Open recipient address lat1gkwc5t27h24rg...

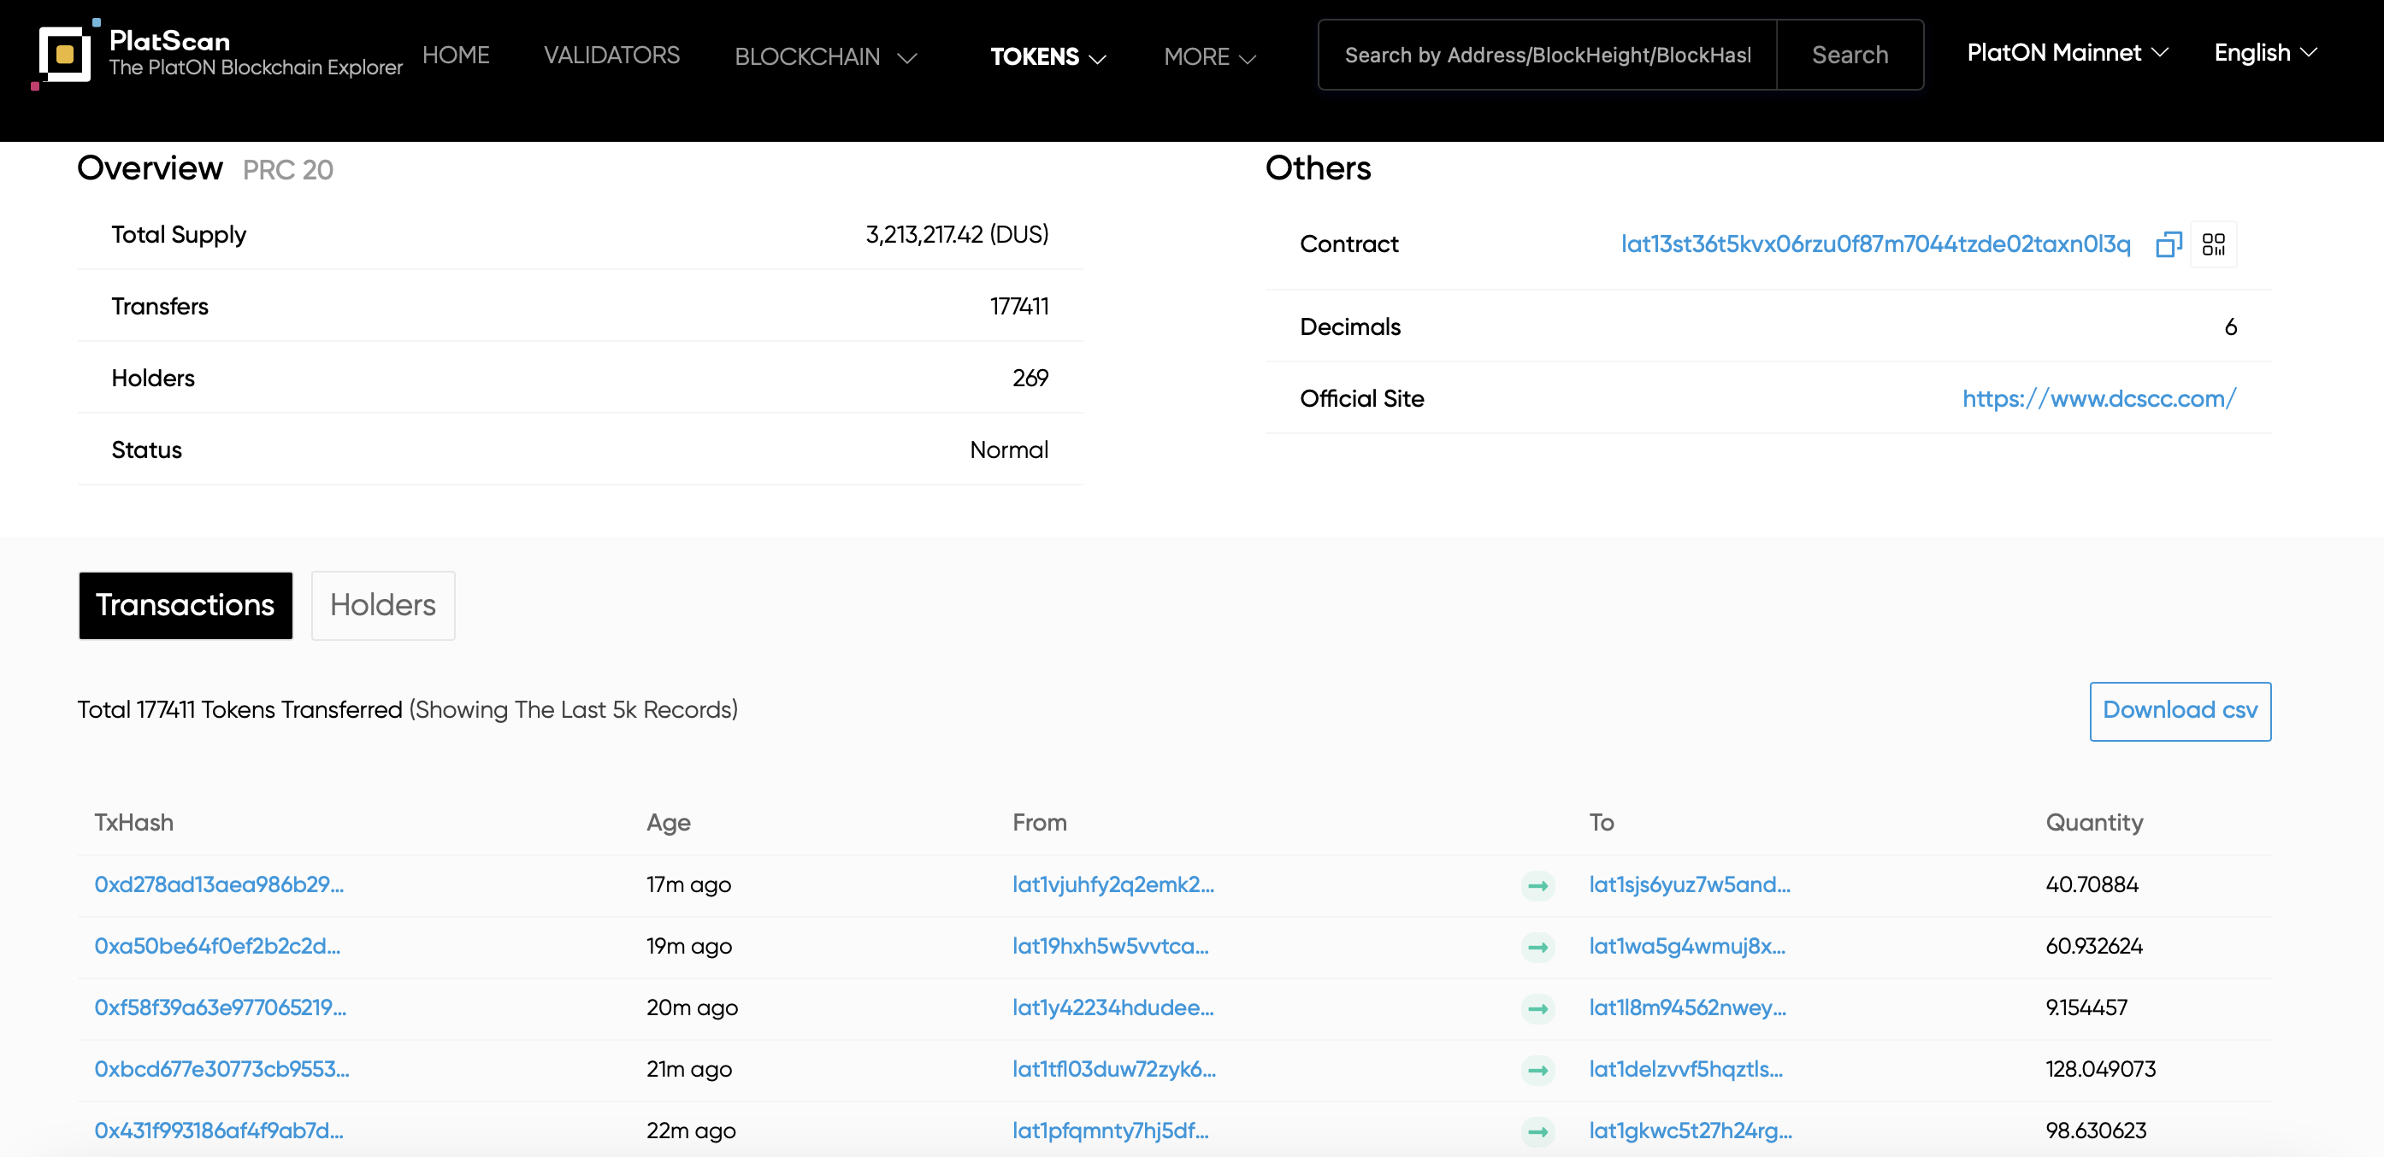1691,1131
